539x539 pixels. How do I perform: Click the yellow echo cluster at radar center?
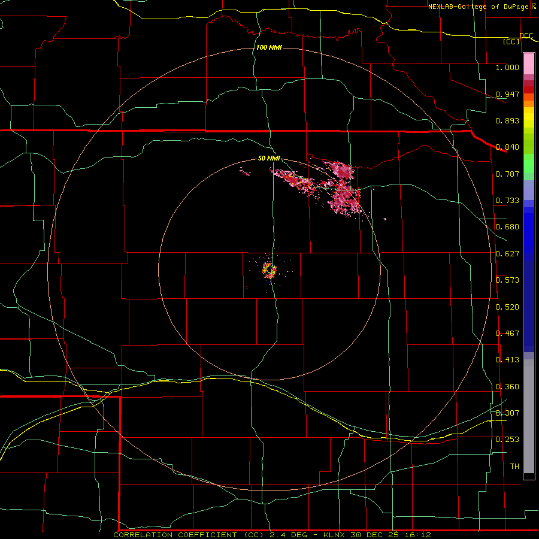269,270
